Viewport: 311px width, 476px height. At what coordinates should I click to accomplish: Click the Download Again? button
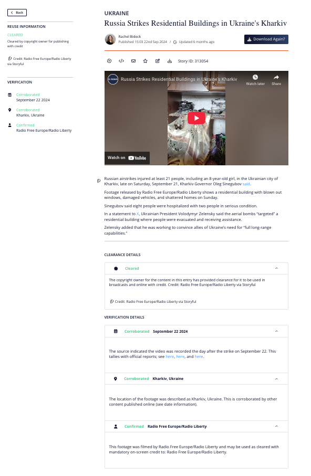(x=266, y=39)
